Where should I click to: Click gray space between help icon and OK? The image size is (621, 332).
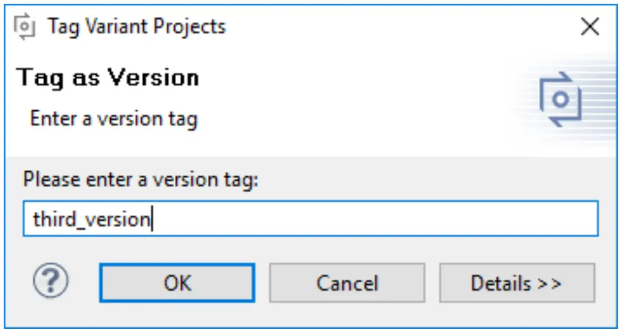(85, 283)
